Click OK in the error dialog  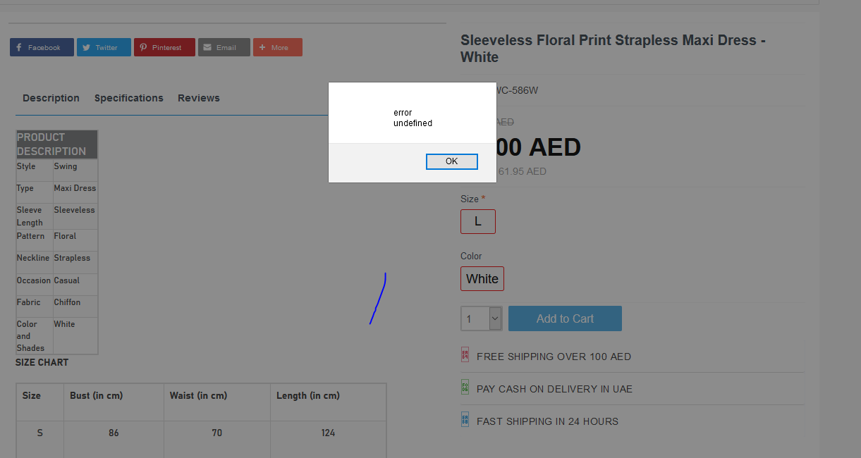point(452,161)
